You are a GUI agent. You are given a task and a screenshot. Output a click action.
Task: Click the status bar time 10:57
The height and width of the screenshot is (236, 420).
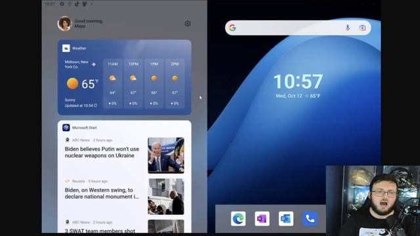tap(50, 4)
